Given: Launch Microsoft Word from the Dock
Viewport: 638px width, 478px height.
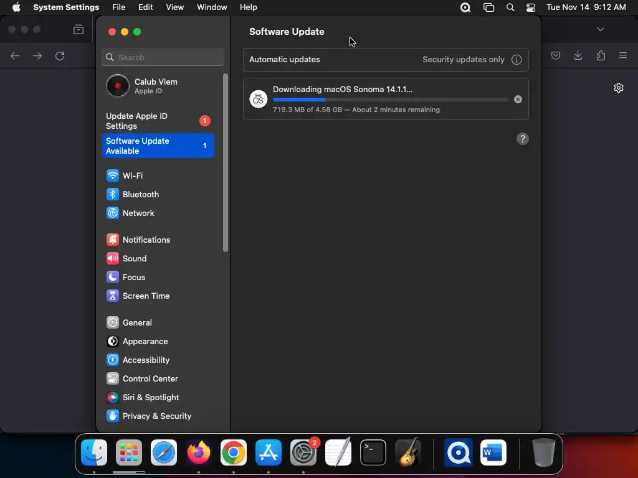Looking at the screenshot, I should point(493,452).
